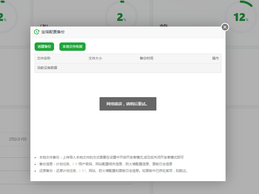259x194 pixels.
Task: Click the 文件名称 column header
Action: [44, 58]
